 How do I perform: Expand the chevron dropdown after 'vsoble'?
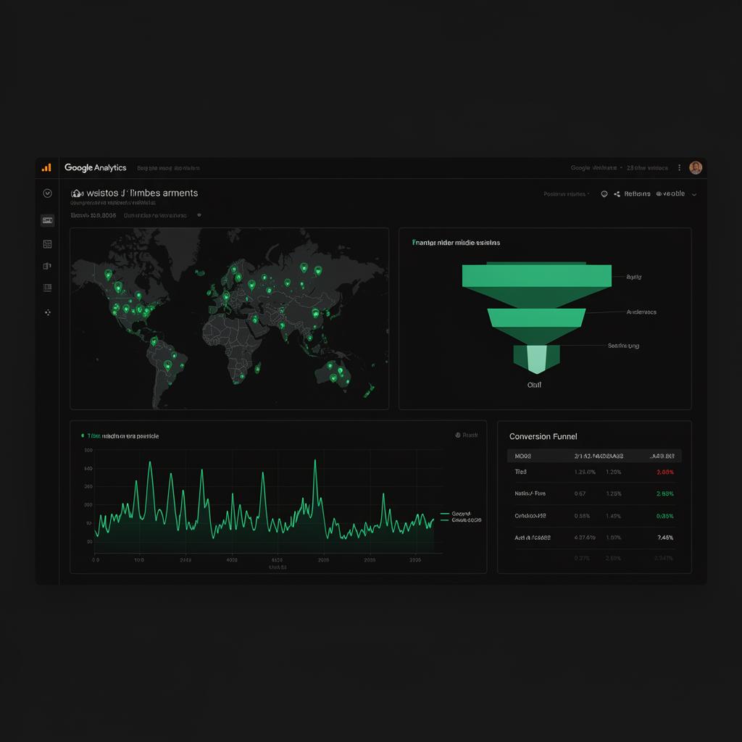coord(694,194)
